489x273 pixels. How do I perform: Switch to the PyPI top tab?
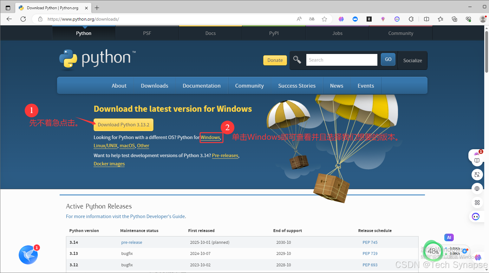coord(274,33)
